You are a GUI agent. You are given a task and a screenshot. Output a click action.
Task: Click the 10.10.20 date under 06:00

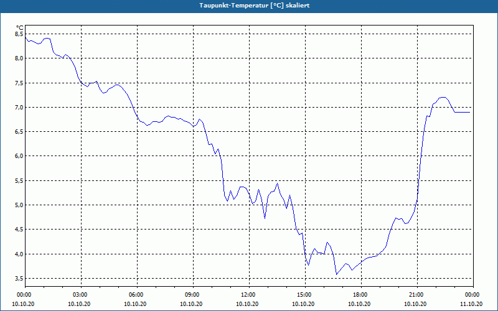tap(135, 304)
